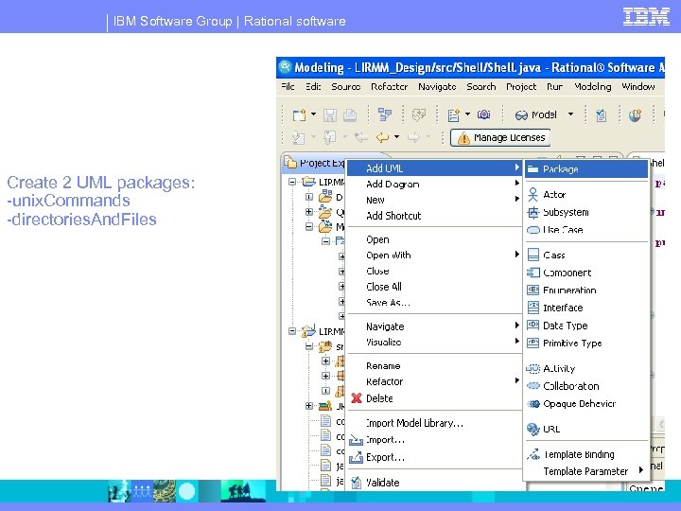This screenshot has width=681, height=511.
Task: Expand the Add Diagram submenu arrow
Action: [516, 183]
